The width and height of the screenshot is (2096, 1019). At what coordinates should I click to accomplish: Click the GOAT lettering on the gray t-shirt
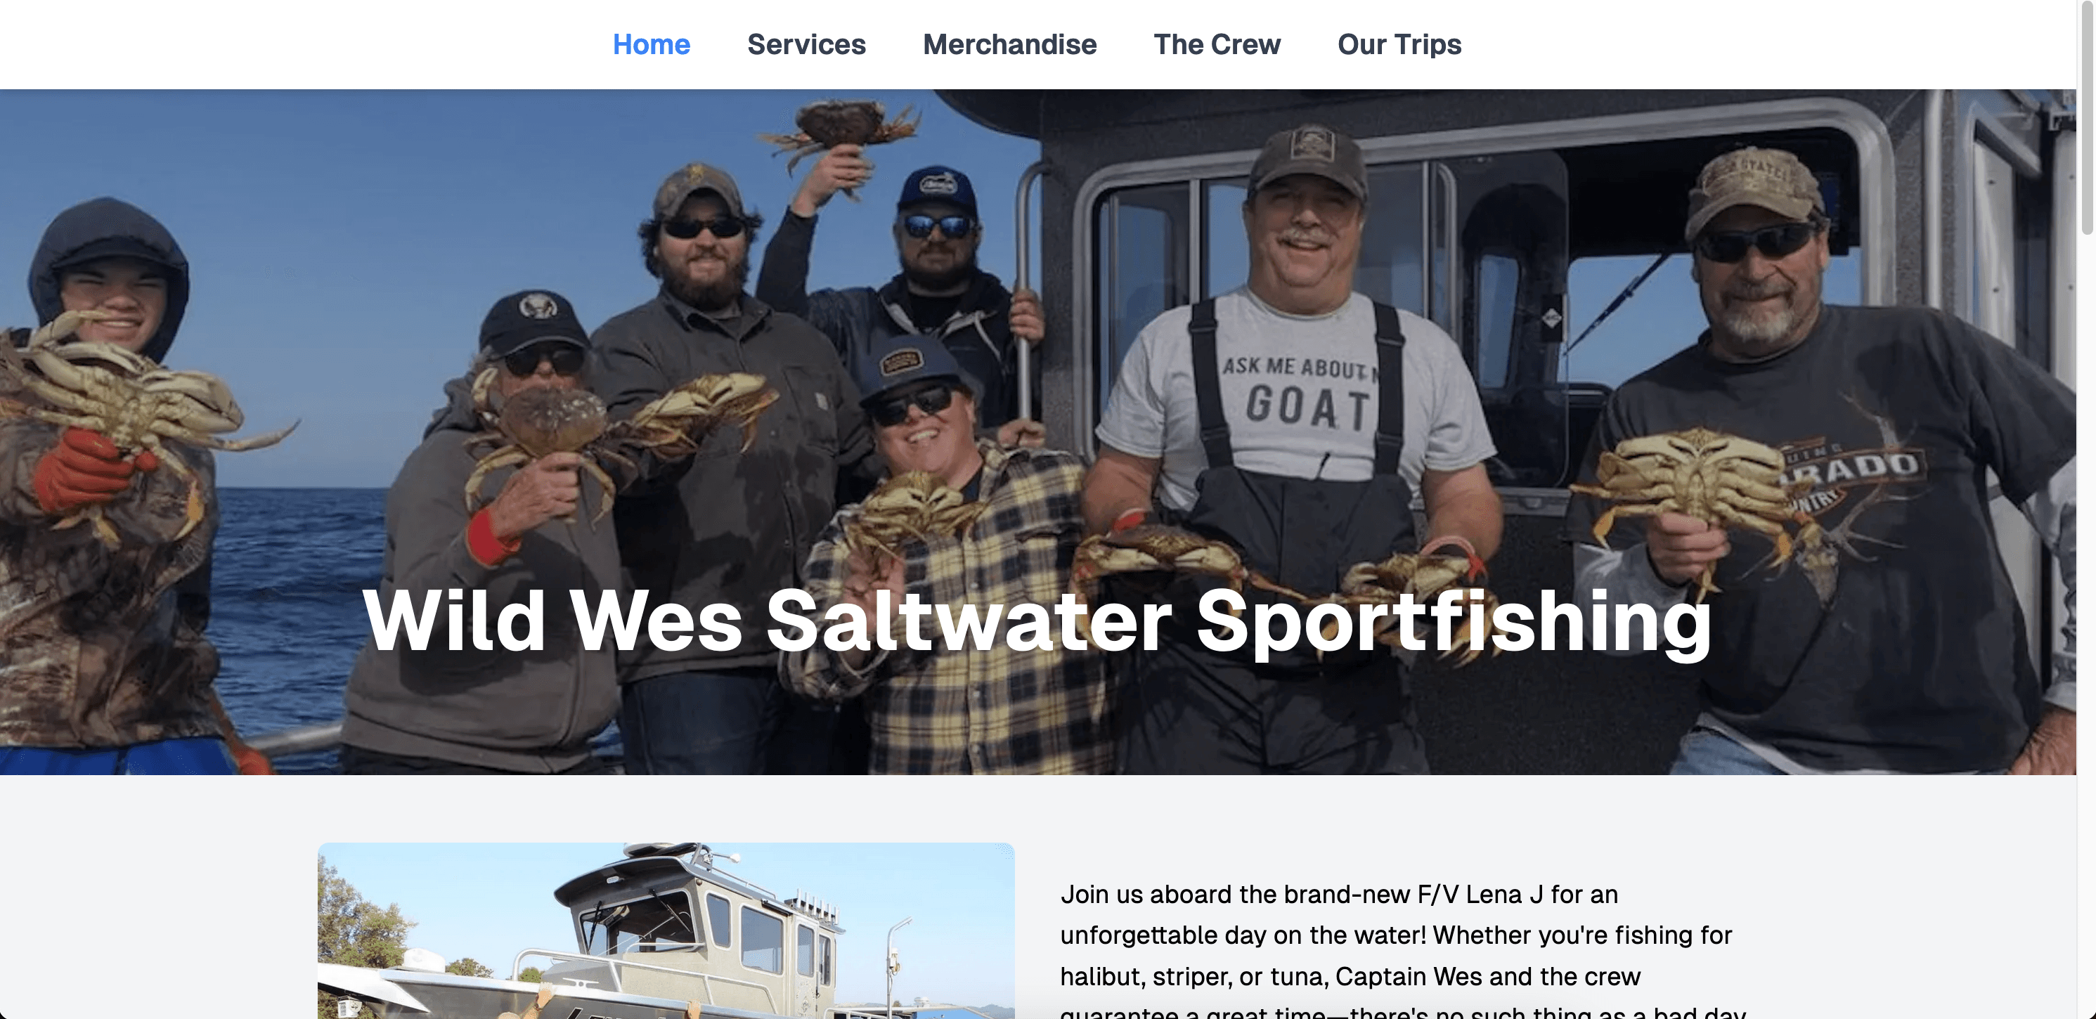1309,408
